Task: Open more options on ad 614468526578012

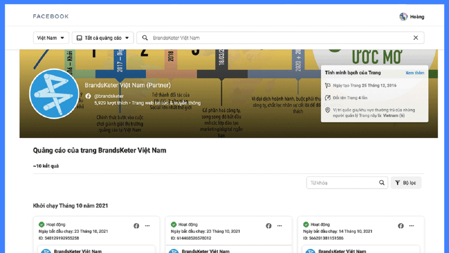Action: [x=280, y=226]
